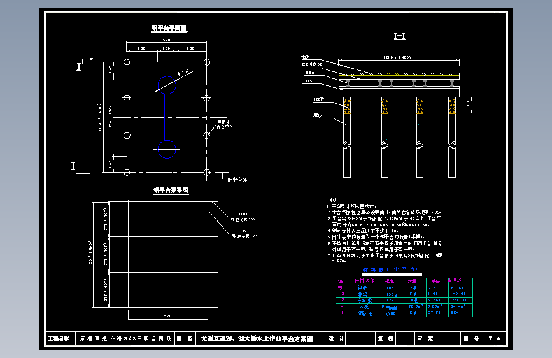This screenshot has width=552, height=358.
Task: Select the underlined title above the lower-left beam view
Action: 171,190
